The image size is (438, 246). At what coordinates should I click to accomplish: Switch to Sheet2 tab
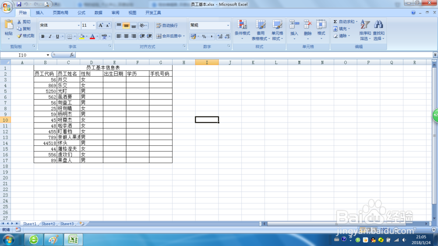click(48, 224)
